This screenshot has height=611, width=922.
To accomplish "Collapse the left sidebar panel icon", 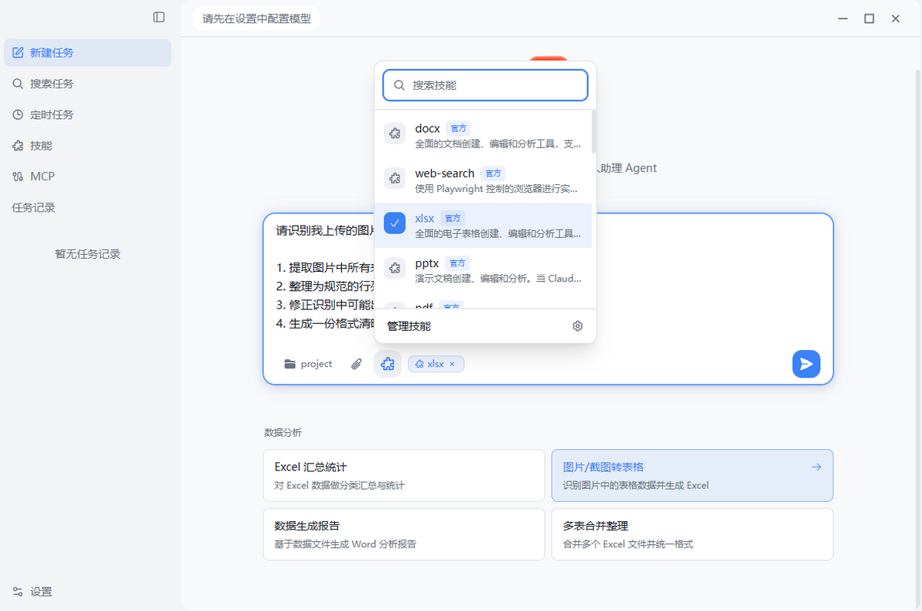I will pos(159,17).
